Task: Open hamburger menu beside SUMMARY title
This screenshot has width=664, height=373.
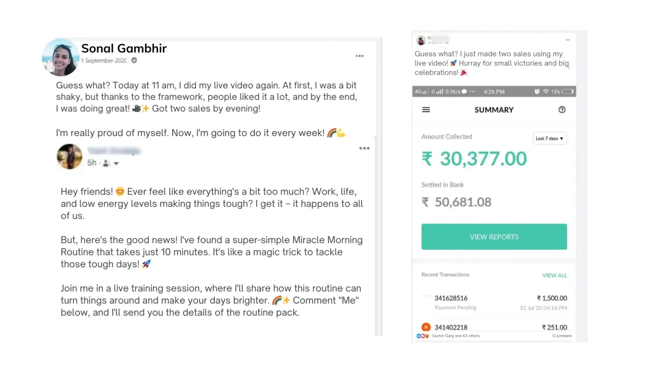Action: (426, 110)
